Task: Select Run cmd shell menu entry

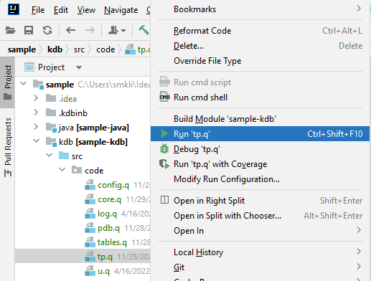Action: (260, 97)
